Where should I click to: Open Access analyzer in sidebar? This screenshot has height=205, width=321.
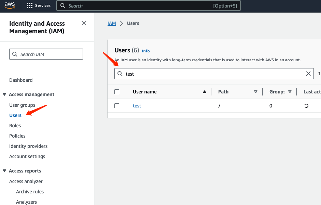point(26,181)
